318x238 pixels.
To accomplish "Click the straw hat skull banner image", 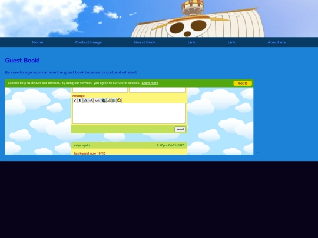I will point(159,18).
